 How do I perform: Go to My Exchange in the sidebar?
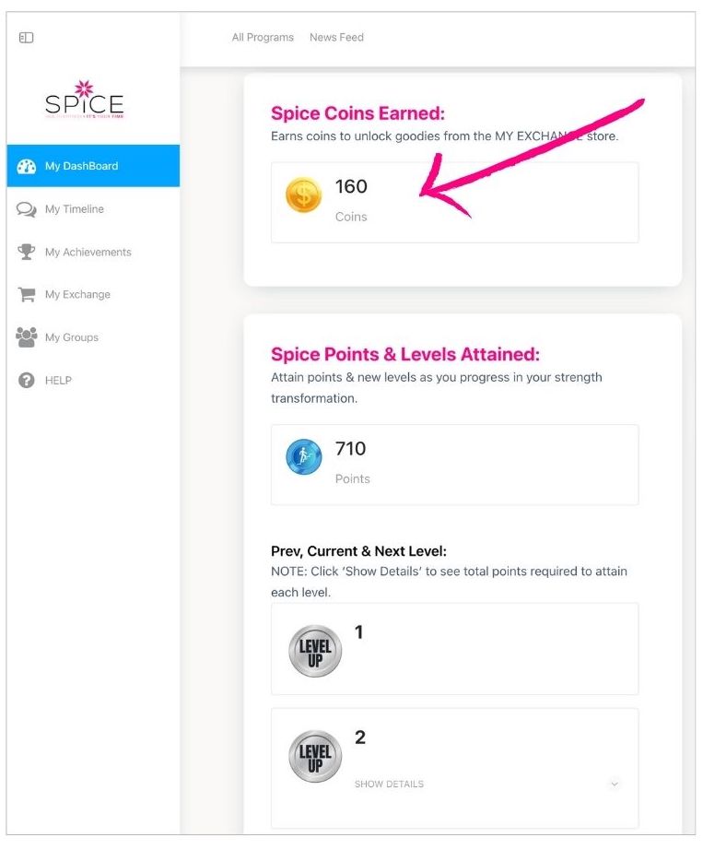coord(77,295)
